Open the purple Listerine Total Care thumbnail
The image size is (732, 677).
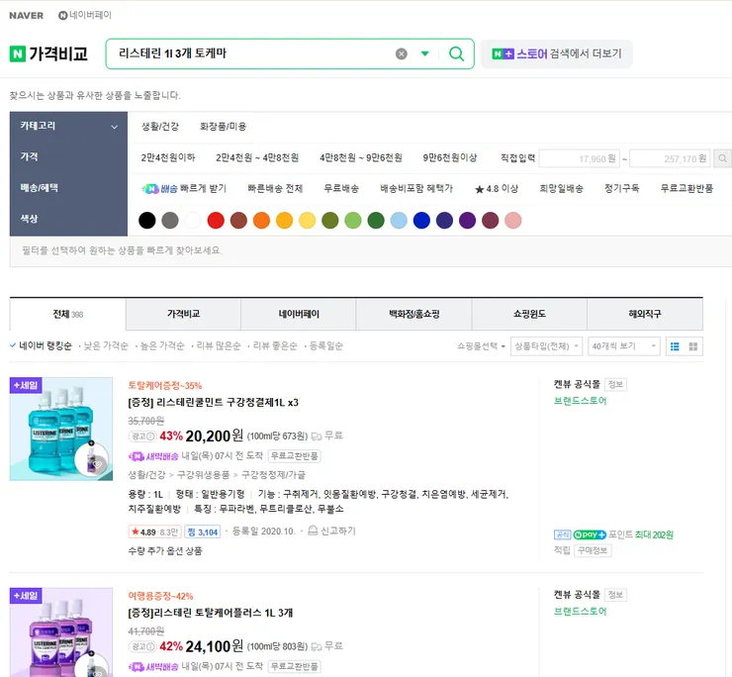tap(61, 632)
